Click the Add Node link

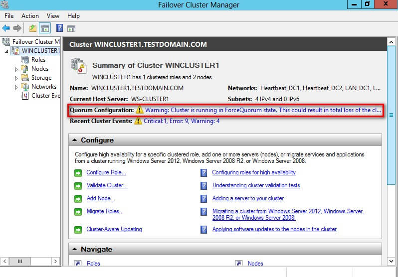coord(101,198)
